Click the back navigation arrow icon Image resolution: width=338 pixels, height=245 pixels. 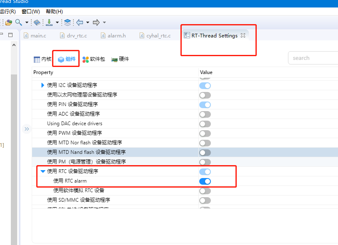tap(80, 22)
